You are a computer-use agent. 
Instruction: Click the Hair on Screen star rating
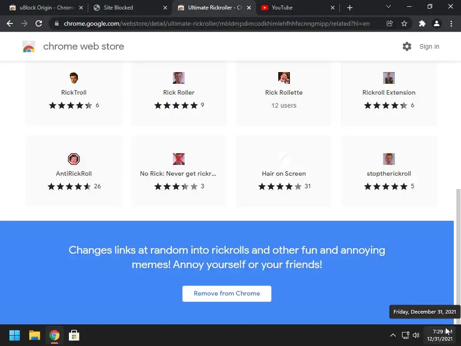(280, 186)
